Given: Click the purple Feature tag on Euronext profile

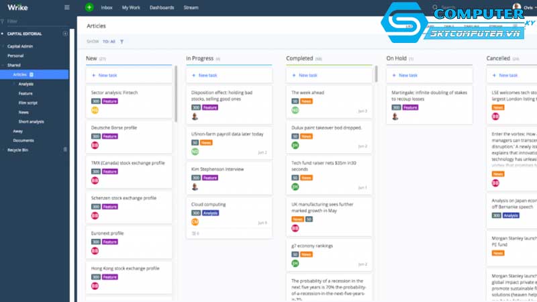Looking at the screenshot, I should 110,242.
